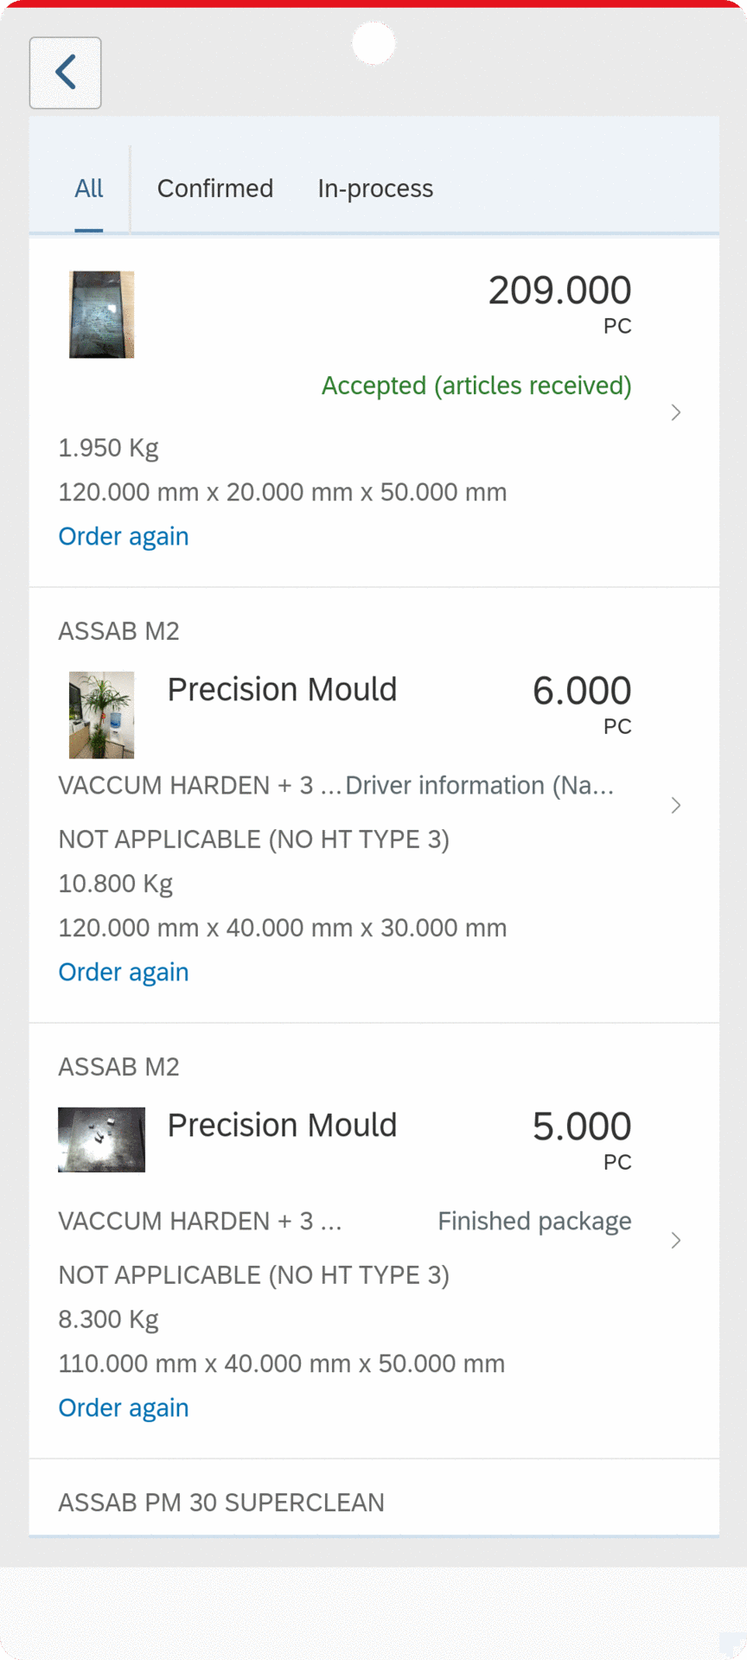
Task: Switch to the Confirmed tab
Action: click(x=214, y=188)
